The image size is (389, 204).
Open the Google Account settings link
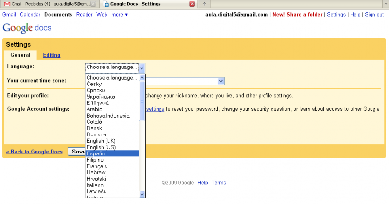click(x=155, y=109)
